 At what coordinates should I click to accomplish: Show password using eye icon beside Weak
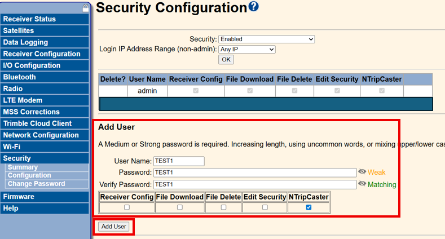coord(362,172)
